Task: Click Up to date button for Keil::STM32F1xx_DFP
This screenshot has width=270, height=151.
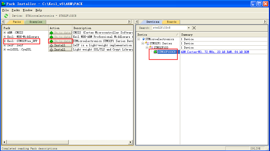Action: (60, 41)
